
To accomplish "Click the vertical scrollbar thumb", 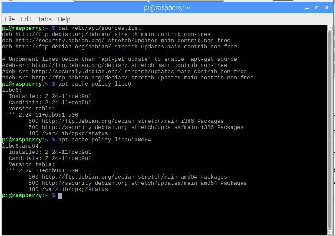I will pyautogui.click(x=330, y=130).
